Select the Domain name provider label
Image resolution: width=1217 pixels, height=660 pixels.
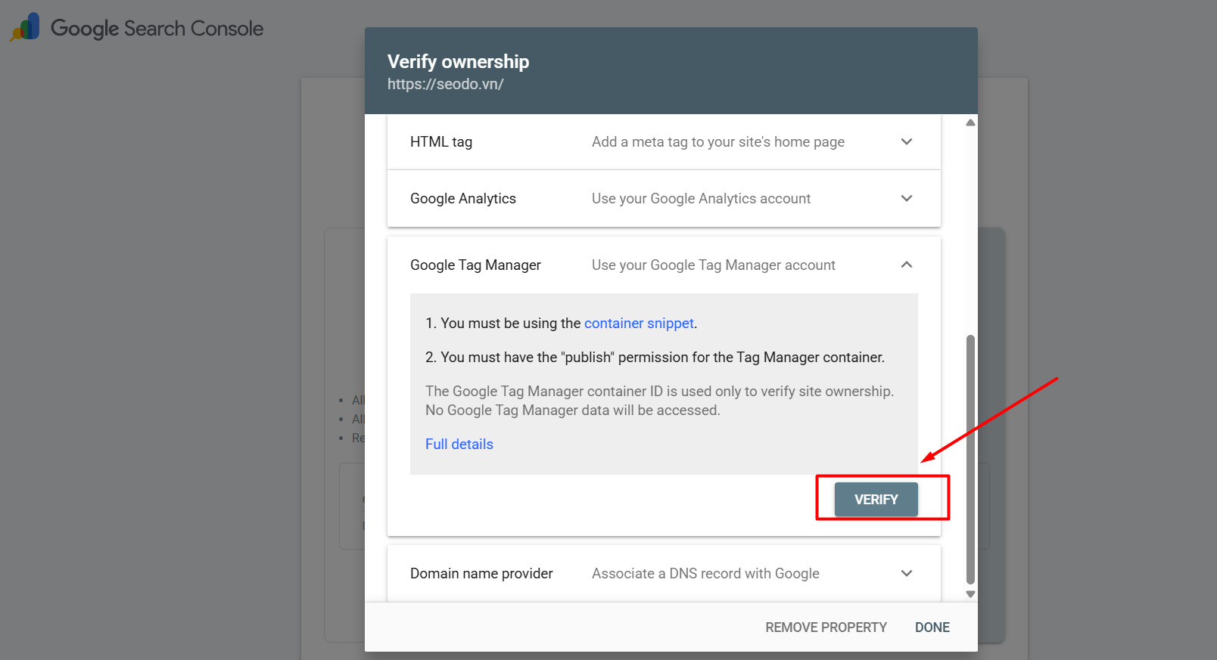coord(481,573)
